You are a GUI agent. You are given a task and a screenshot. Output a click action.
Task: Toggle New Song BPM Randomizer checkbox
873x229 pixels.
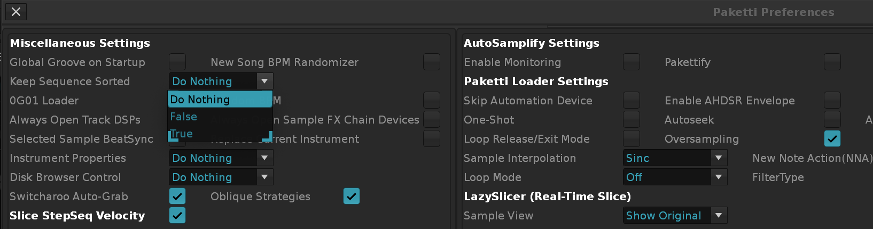pos(432,62)
